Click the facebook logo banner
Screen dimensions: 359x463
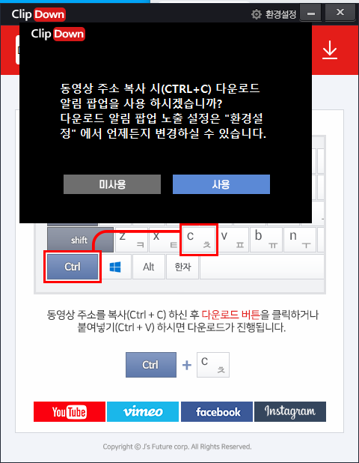[217, 411]
